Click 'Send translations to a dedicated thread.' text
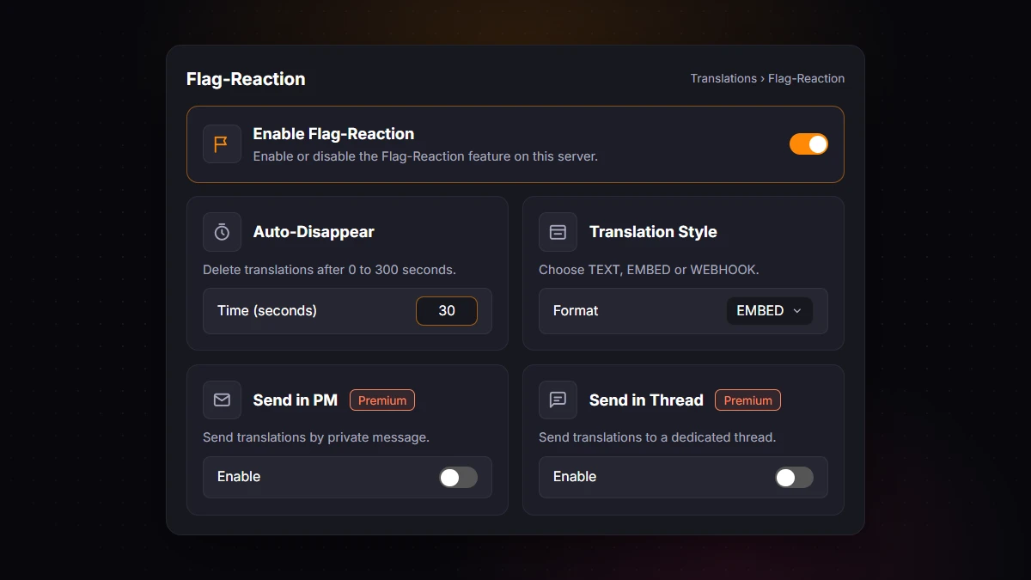Viewport: 1031px width, 580px height. (x=657, y=437)
